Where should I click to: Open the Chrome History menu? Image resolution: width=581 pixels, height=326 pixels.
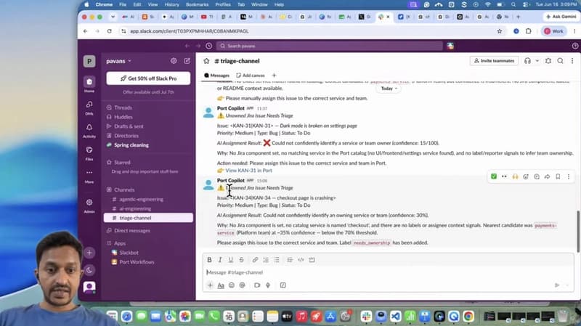(x=171, y=4)
